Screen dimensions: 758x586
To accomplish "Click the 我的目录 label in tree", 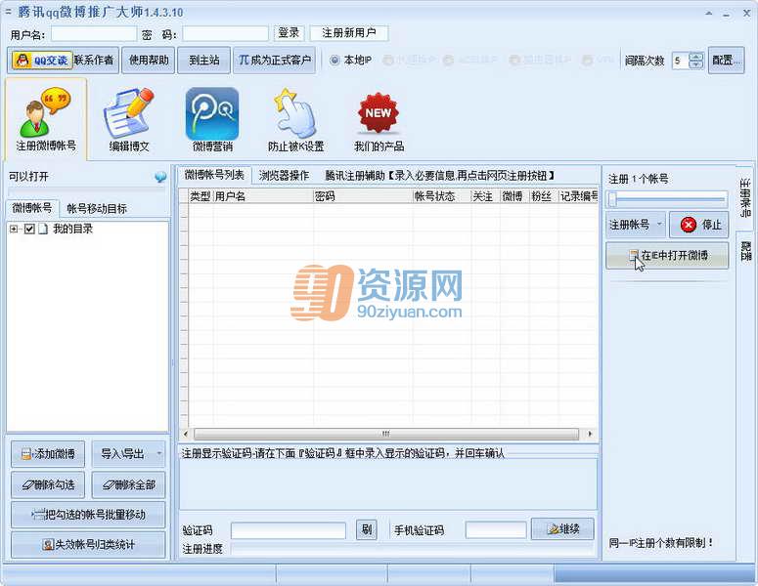I will [x=72, y=229].
